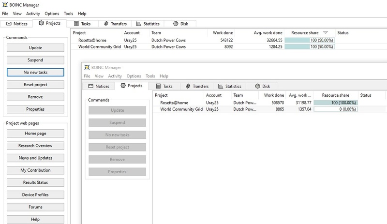
Task: Click Reset project in the back window
Action: pos(35,85)
